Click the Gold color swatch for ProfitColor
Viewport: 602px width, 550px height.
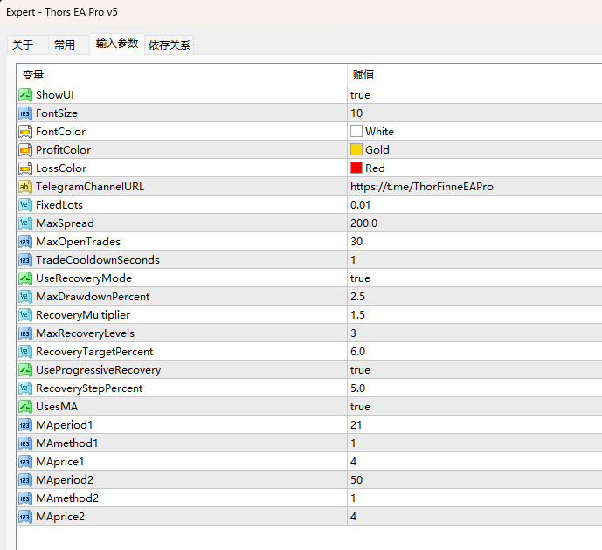coord(356,149)
